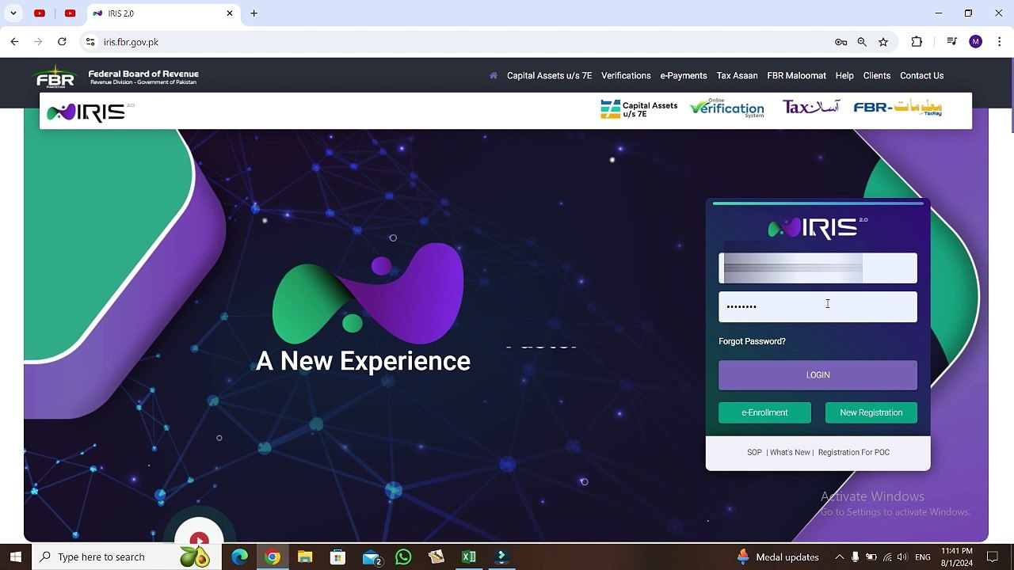Click the IRIS logo in the white header bar
Screen dimensions: 1014x570
click(90, 112)
